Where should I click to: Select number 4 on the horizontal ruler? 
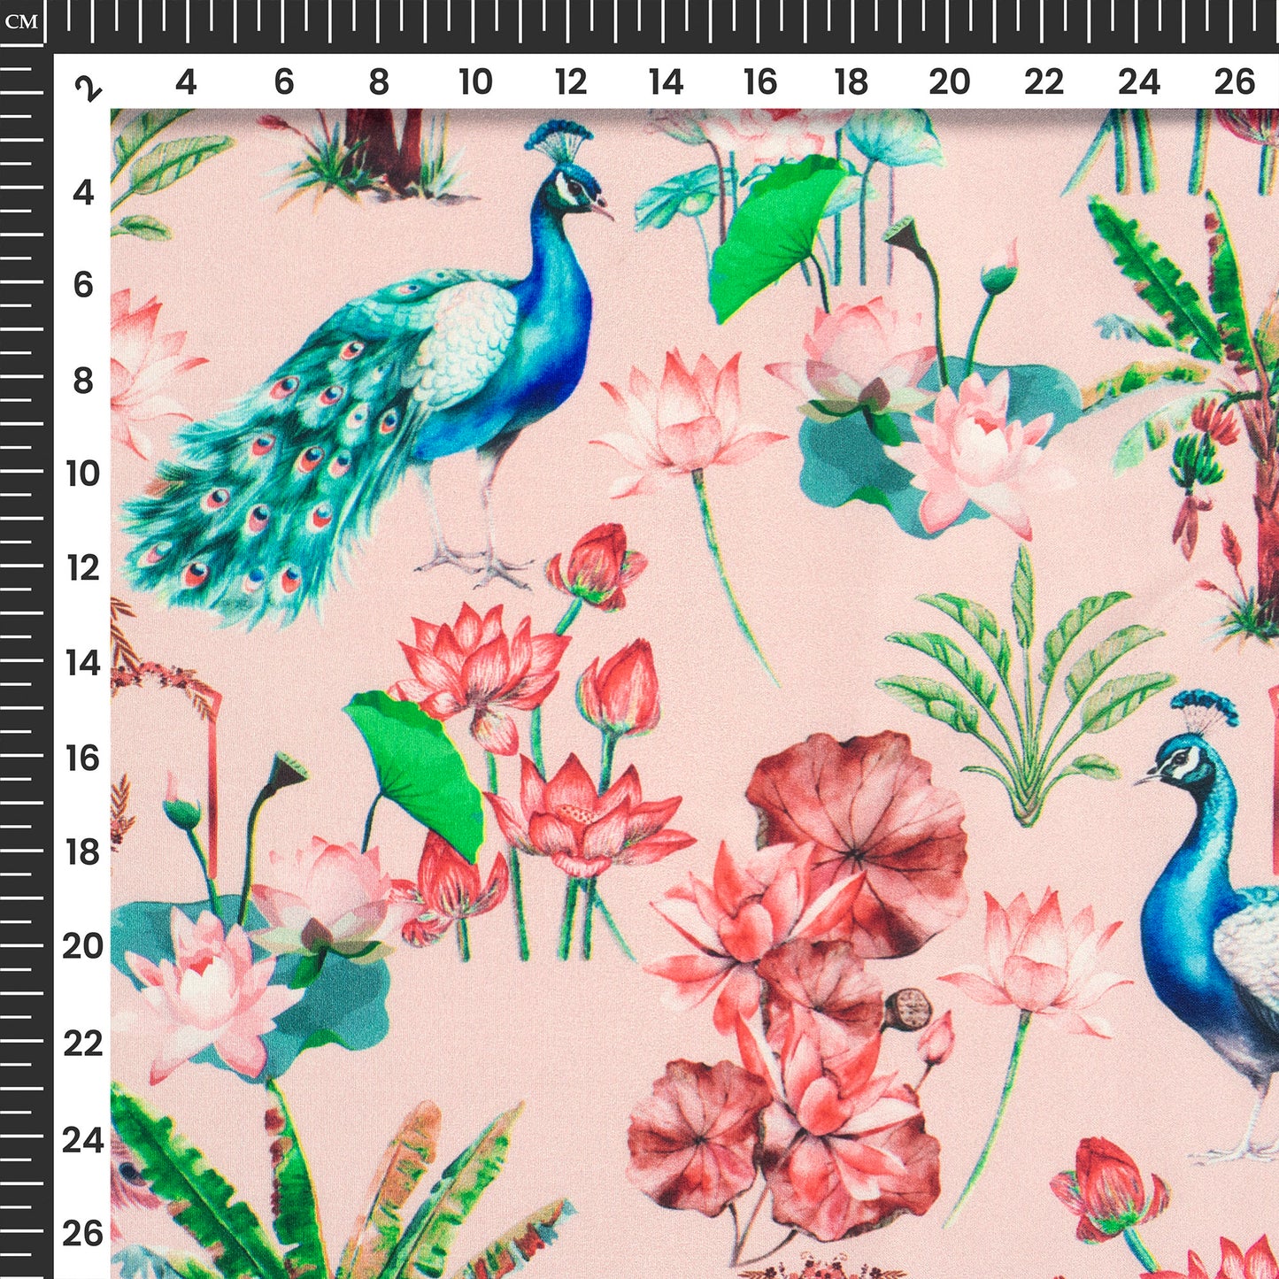click(185, 82)
